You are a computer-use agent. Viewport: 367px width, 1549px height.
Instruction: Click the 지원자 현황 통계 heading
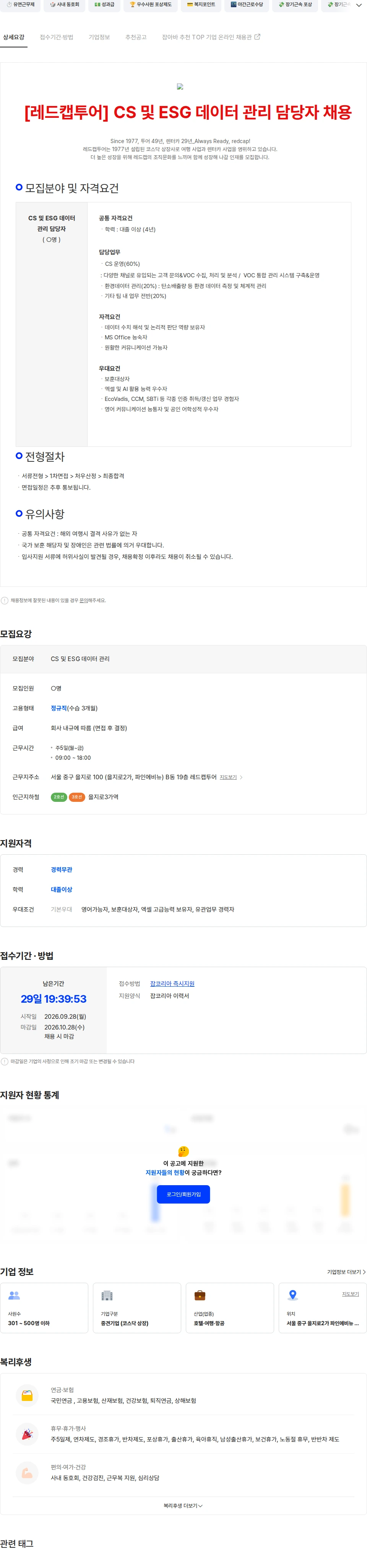click(x=29, y=1095)
